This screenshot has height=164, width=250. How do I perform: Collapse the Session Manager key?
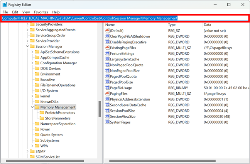27,46
